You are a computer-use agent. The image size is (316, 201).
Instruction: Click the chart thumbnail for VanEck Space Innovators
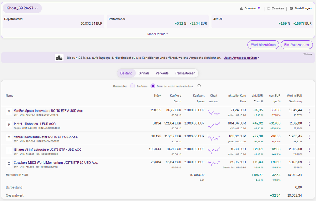coord(214,112)
